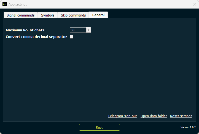Close the App settings window
Viewport: 199px width, 134px height.
(x=194, y=4)
